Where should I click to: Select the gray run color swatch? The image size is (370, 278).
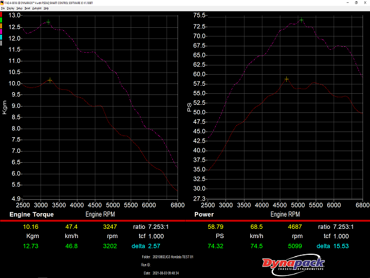click(1, 43)
